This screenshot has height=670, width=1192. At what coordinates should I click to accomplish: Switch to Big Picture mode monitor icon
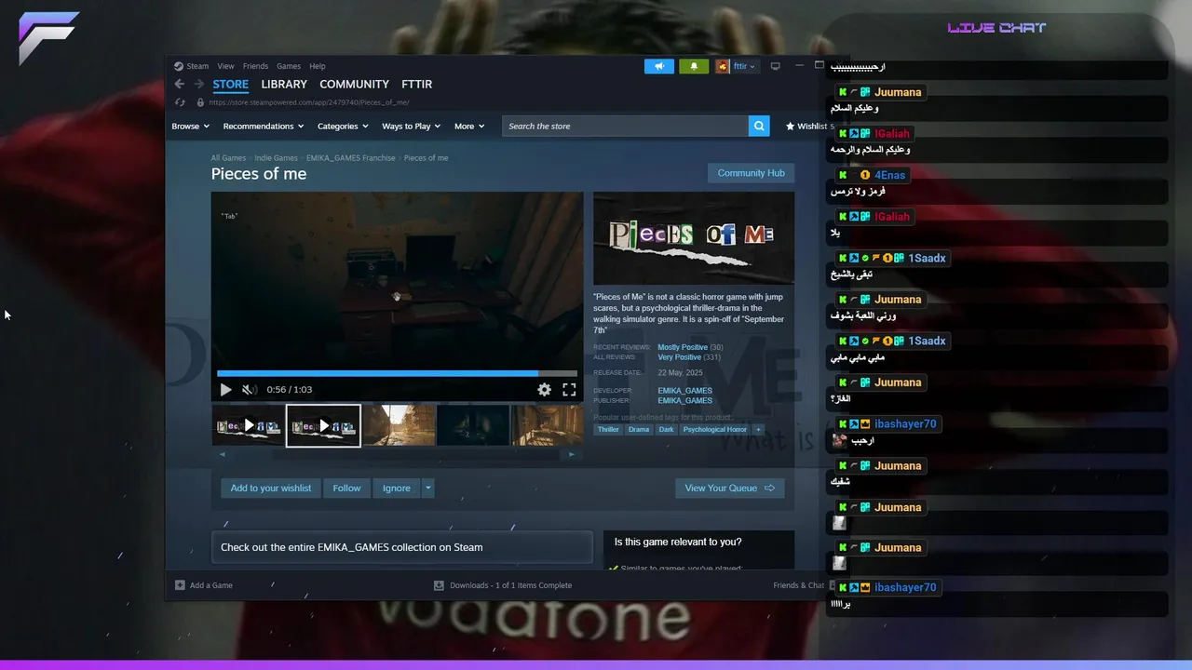pos(775,66)
